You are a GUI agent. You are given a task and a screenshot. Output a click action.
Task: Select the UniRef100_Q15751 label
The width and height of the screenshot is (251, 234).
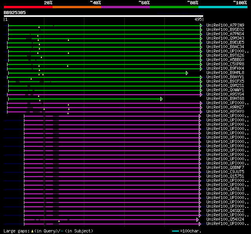[225, 176]
